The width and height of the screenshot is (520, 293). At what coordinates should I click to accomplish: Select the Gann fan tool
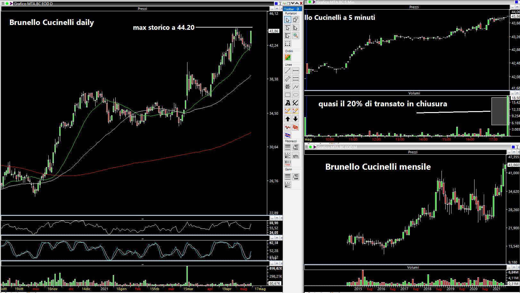288,184
